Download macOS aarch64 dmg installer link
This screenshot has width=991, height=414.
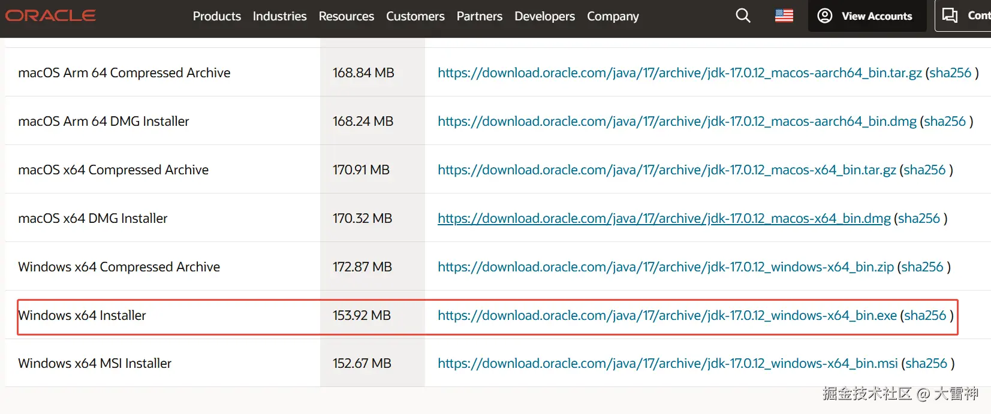[677, 121]
